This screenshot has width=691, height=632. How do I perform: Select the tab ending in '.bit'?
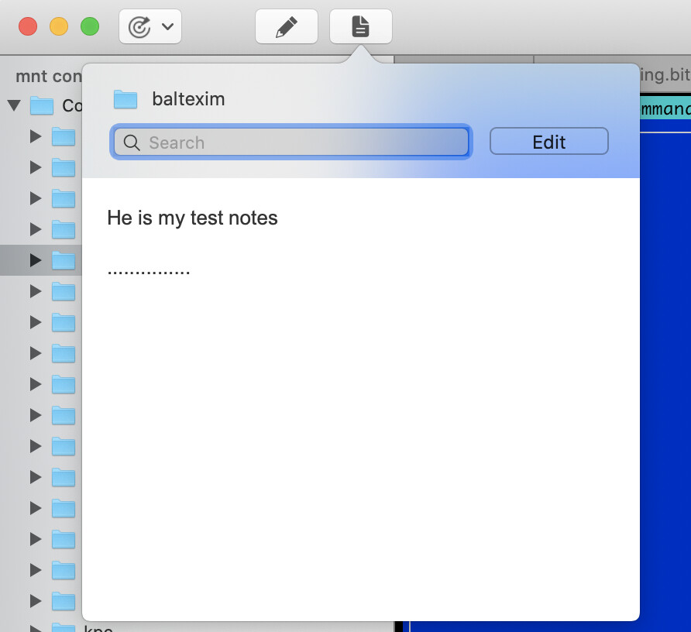pyautogui.click(x=665, y=76)
